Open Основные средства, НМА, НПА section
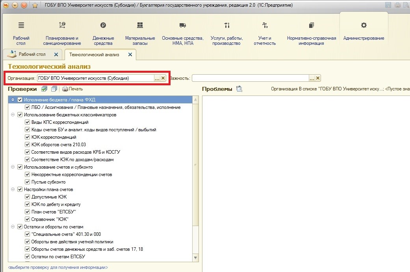Viewport: 410px width, 272px height. click(183, 33)
